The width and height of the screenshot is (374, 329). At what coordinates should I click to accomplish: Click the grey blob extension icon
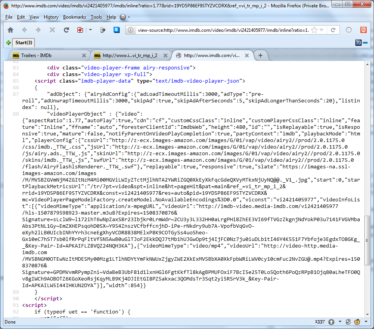(x=103, y=30)
